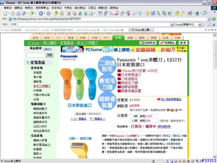Click the green Up-level arrow icon
217x163 pixels.
pyautogui.click(x=56, y=13)
